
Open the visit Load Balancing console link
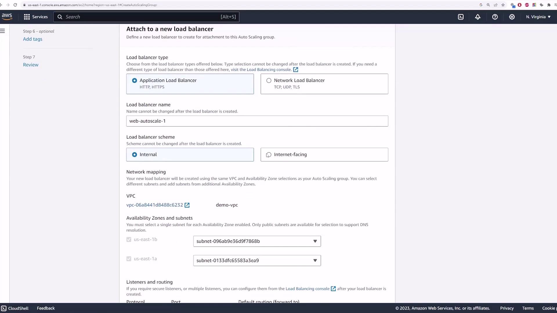click(x=261, y=70)
